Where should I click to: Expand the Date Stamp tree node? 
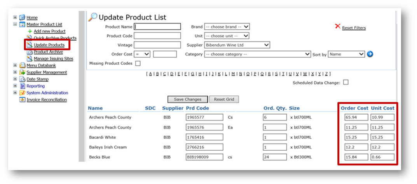pos(15,79)
